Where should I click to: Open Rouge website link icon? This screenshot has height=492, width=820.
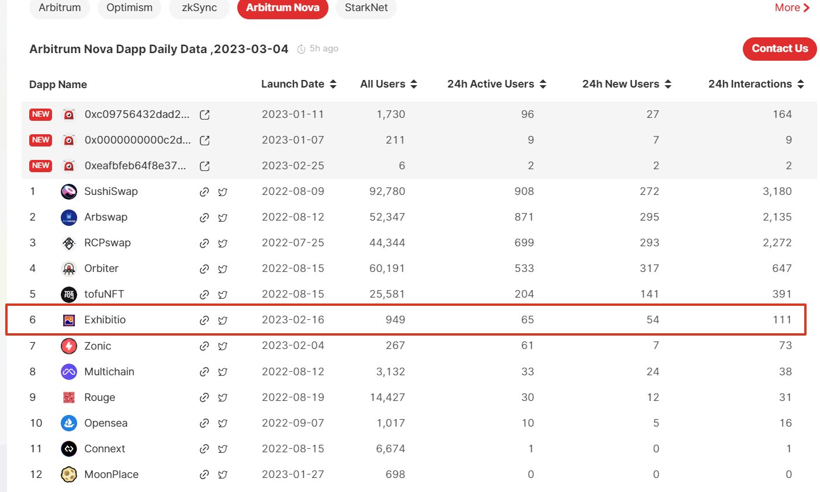point(204,397)
